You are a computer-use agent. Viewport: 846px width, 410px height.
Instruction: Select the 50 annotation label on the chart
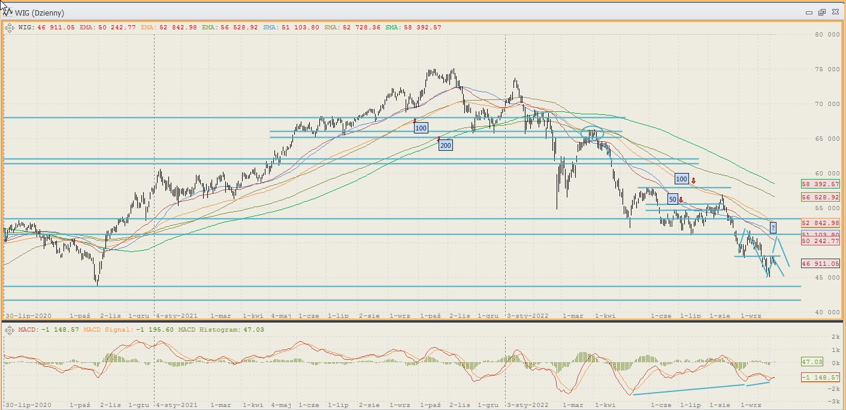(672, 199)
